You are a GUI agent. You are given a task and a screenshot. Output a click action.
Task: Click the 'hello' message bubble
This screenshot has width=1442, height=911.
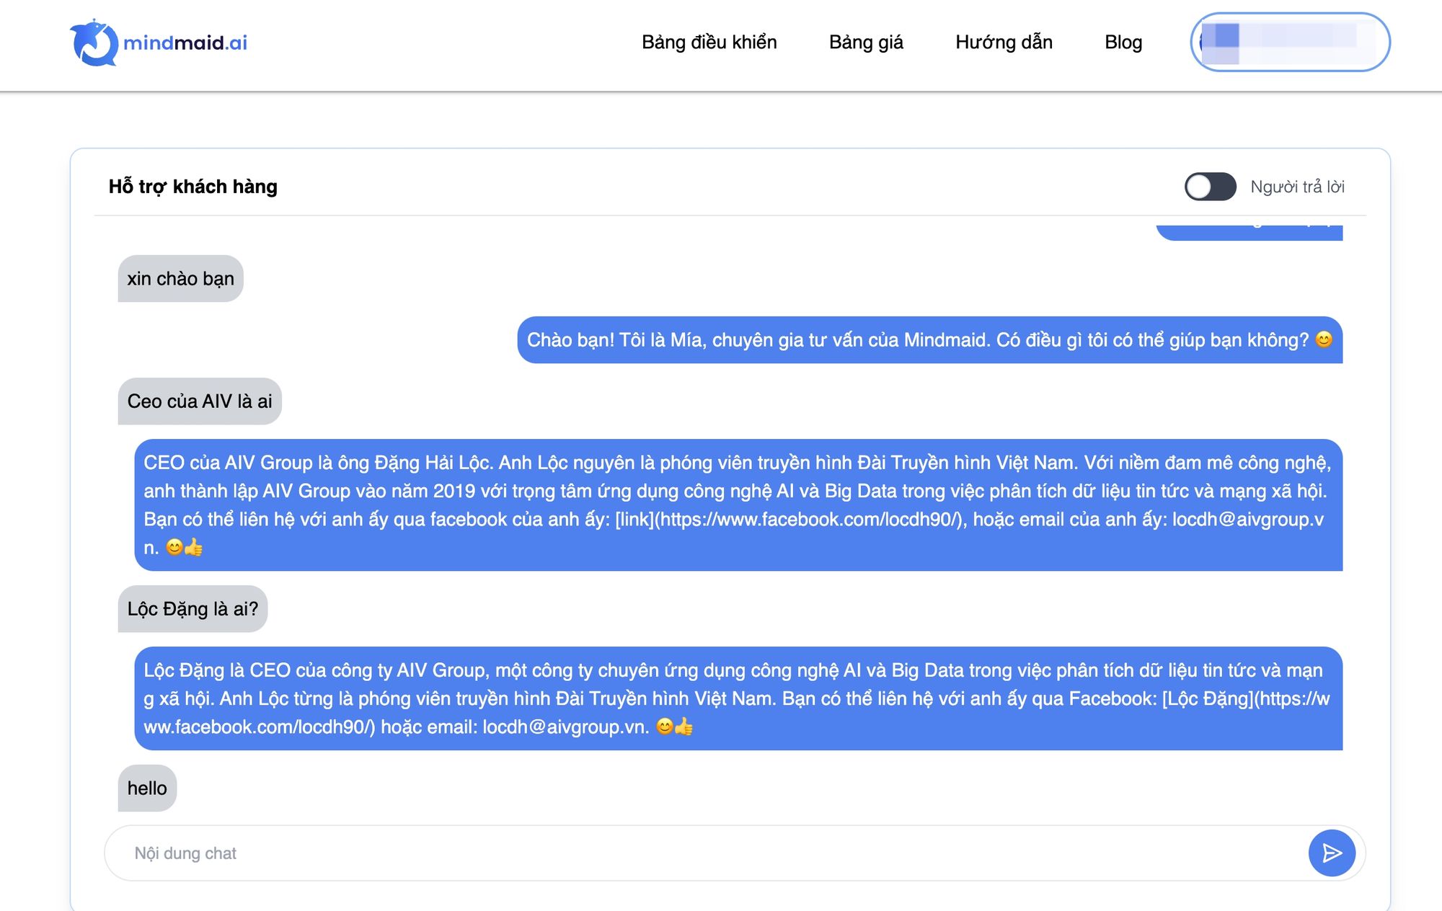coord(147,788)
